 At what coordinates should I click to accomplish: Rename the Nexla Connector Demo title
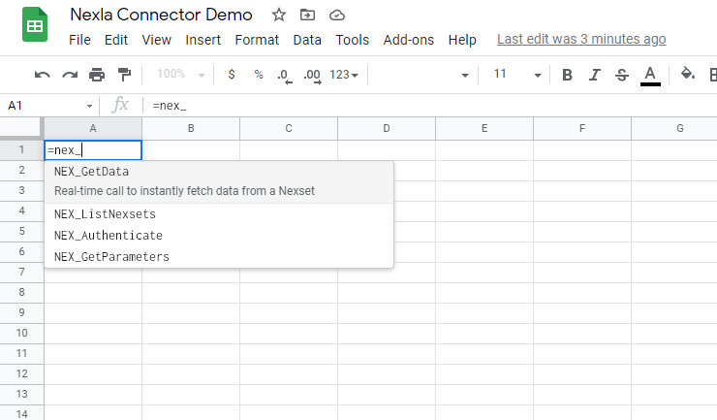pos(161,15)
